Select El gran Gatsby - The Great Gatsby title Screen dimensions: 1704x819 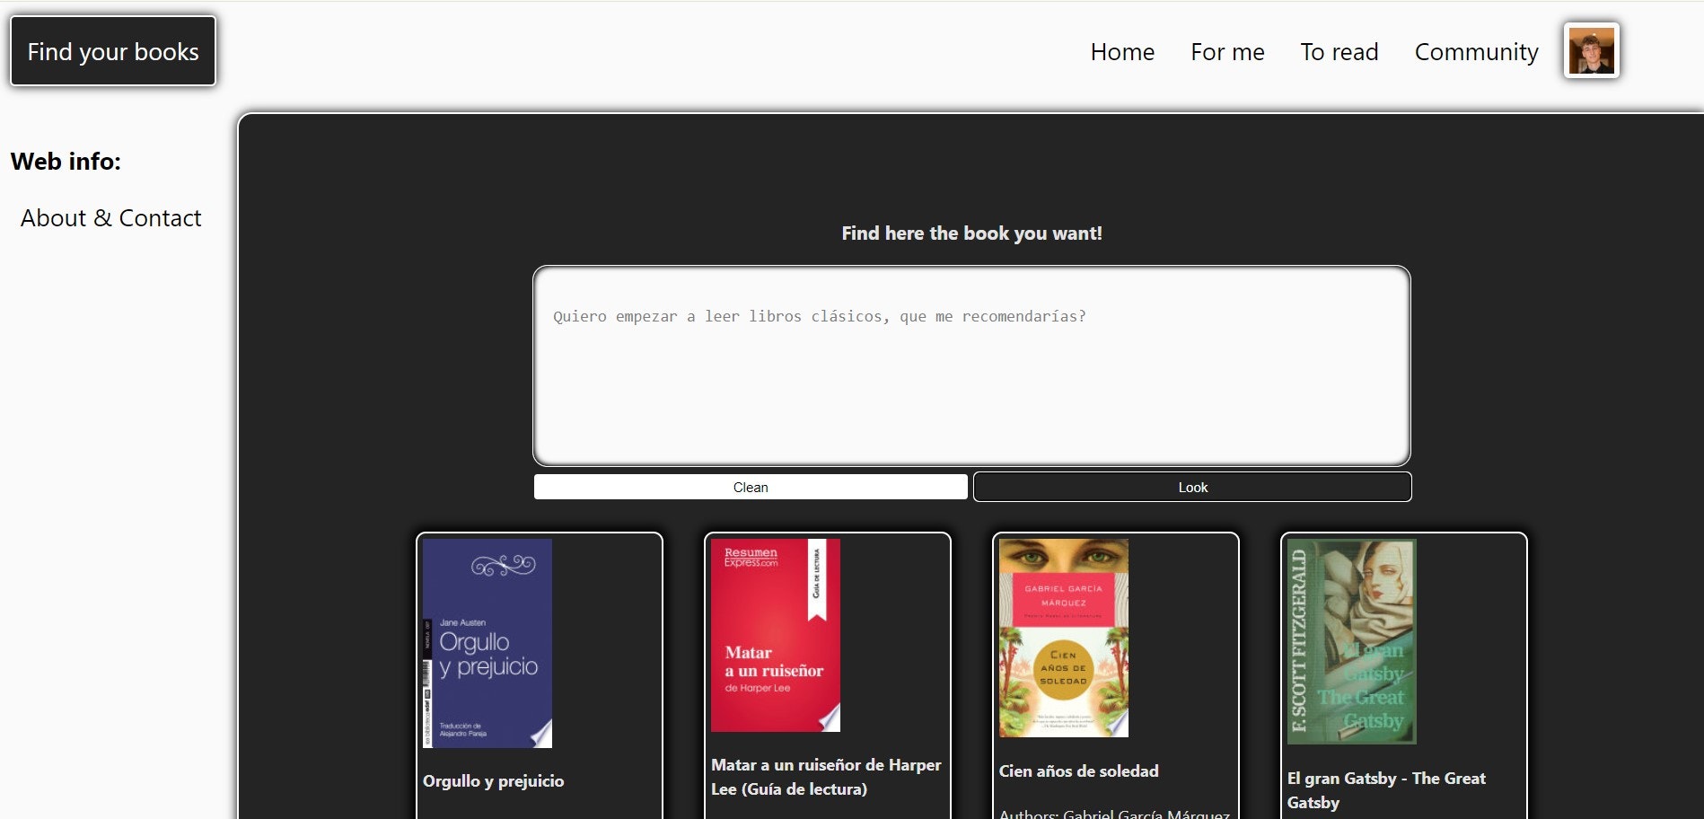[1386, 790]
